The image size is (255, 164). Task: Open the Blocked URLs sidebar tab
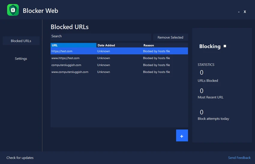click(21, 41)
